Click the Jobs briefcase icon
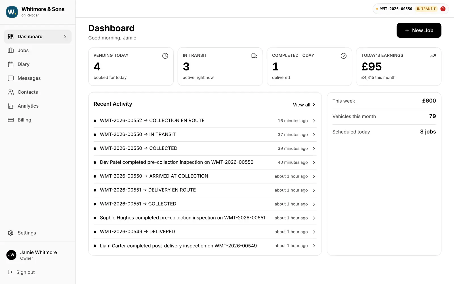 [11, 51]
